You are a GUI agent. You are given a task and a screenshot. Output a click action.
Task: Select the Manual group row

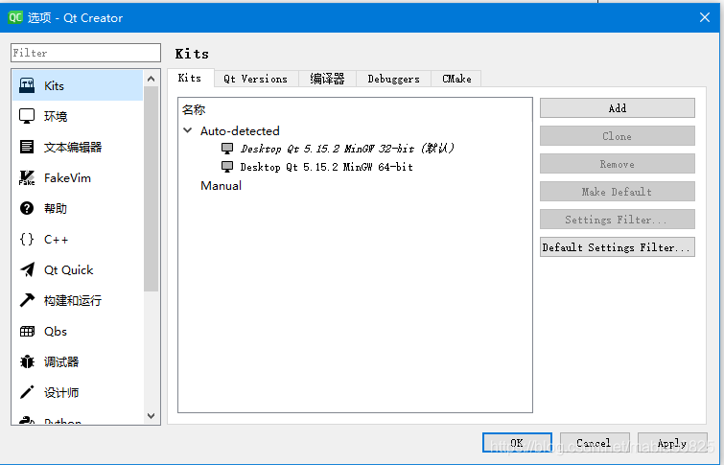point(221,186)
